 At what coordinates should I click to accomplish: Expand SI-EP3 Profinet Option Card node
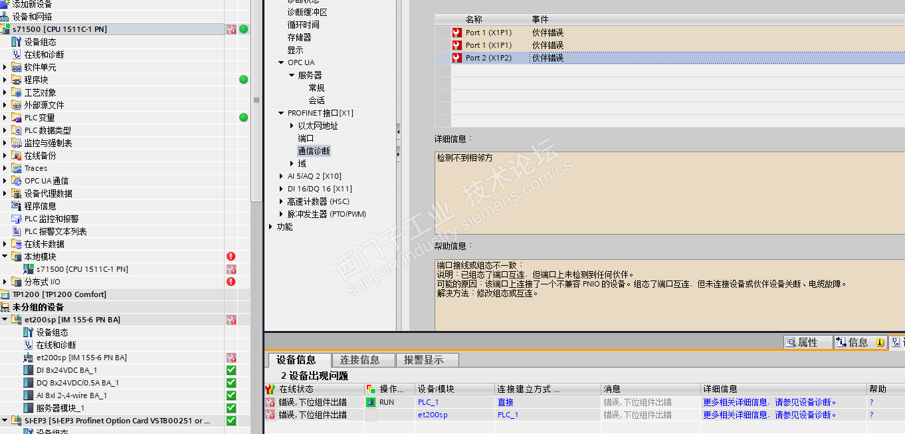pos(6,421)
